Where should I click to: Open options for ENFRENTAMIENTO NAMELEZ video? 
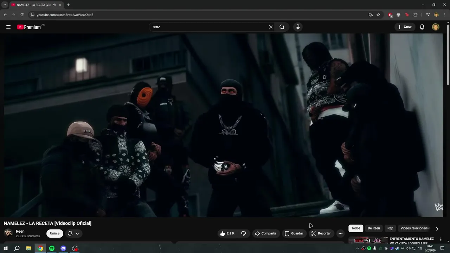tap(441, 240)
